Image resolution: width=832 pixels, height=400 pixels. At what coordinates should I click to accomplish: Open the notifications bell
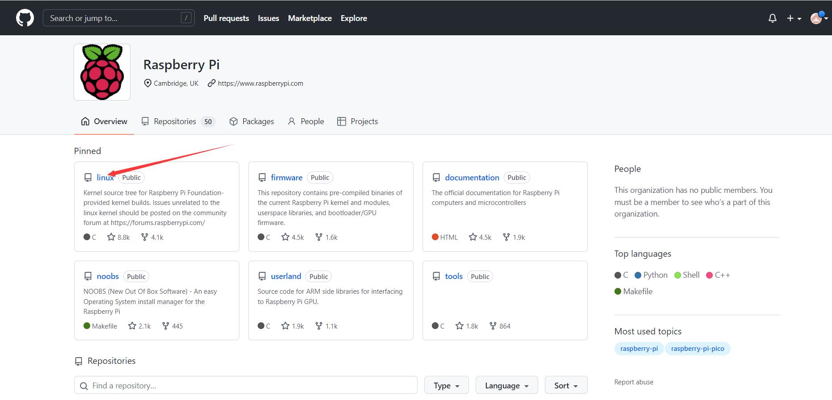772,18
